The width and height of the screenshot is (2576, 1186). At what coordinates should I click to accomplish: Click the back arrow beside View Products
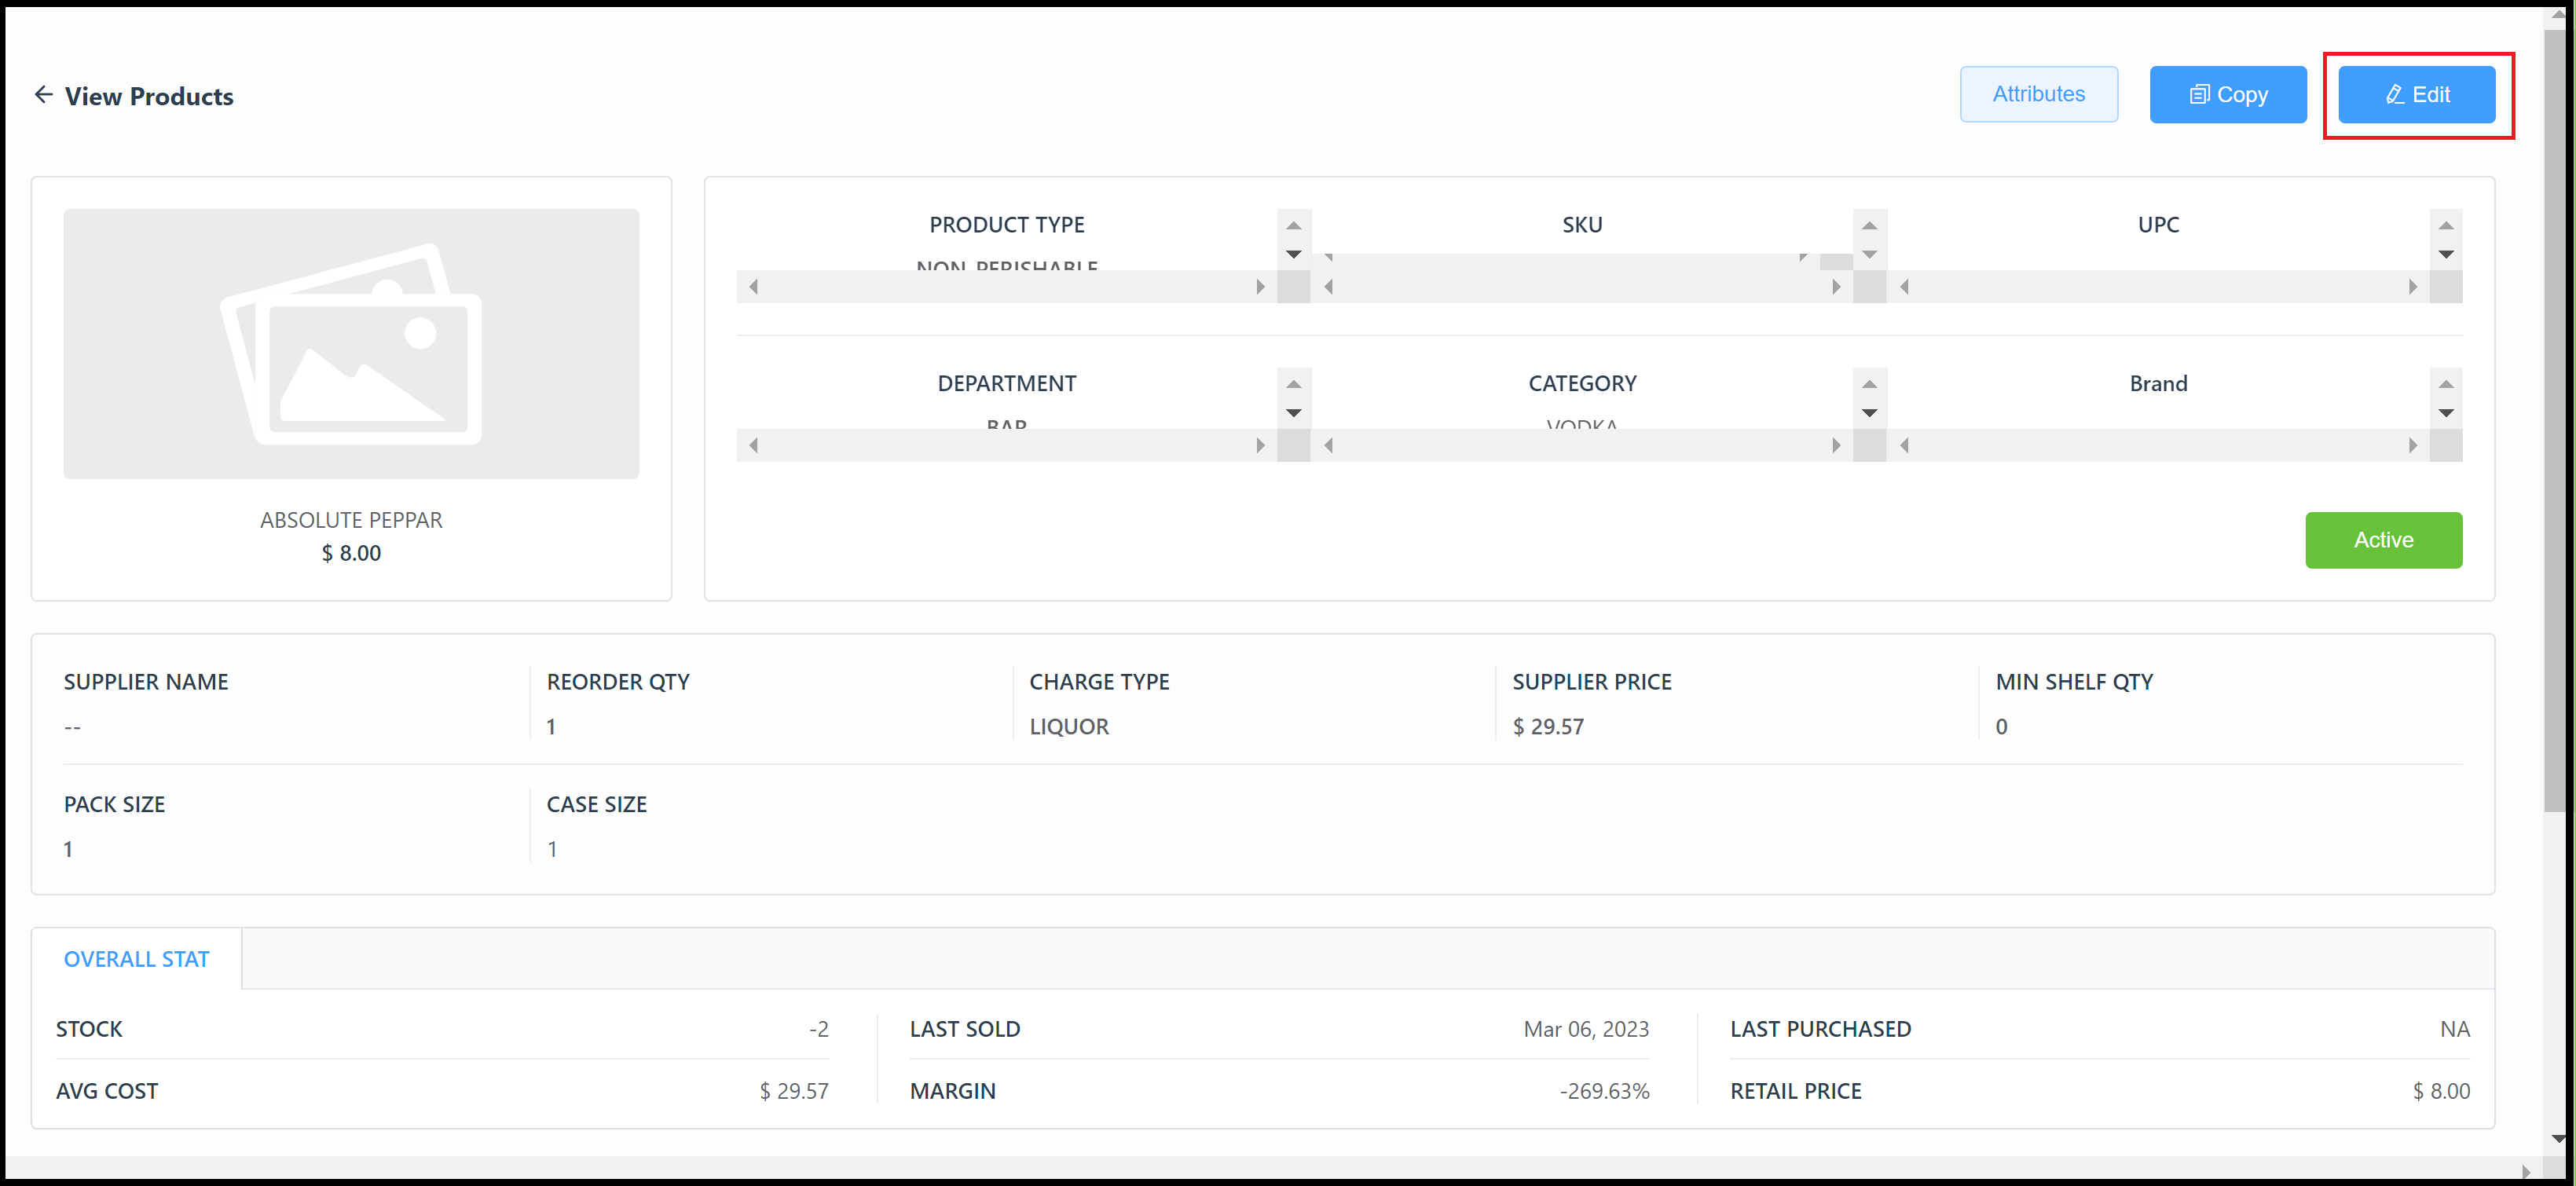pyautogui.click(x=43, y=95)
